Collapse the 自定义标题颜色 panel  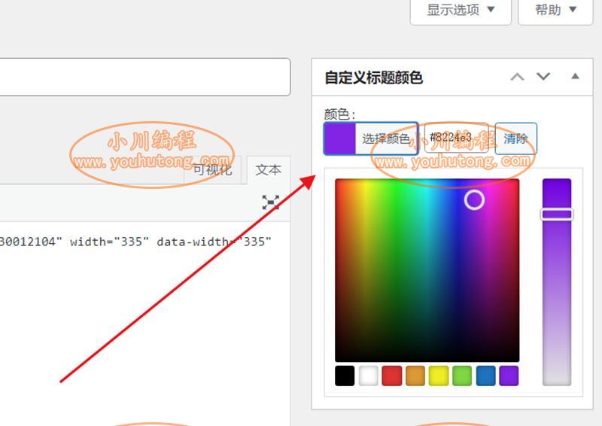[x=575, y=77]
